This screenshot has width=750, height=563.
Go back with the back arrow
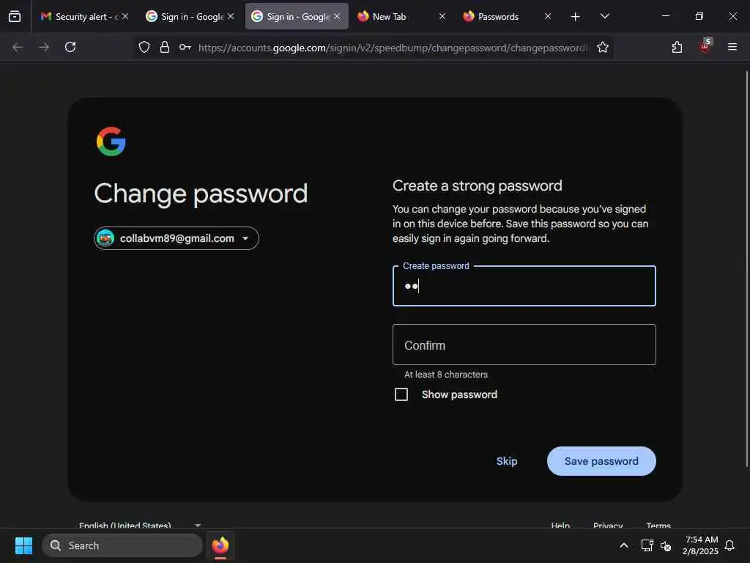tap(18, 47)
